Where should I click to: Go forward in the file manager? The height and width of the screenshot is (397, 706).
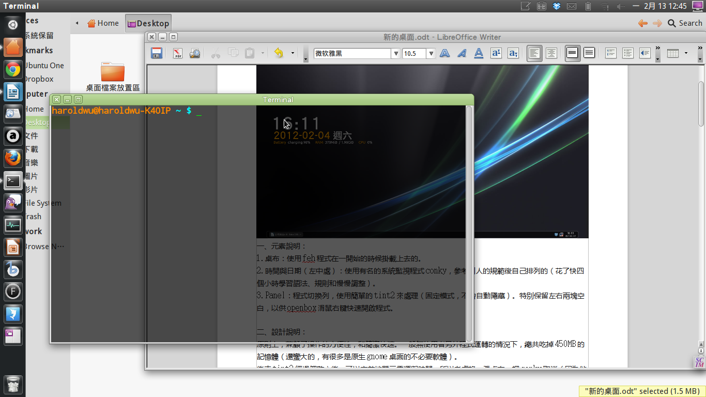pyautogui.click(x=657, y=23)
